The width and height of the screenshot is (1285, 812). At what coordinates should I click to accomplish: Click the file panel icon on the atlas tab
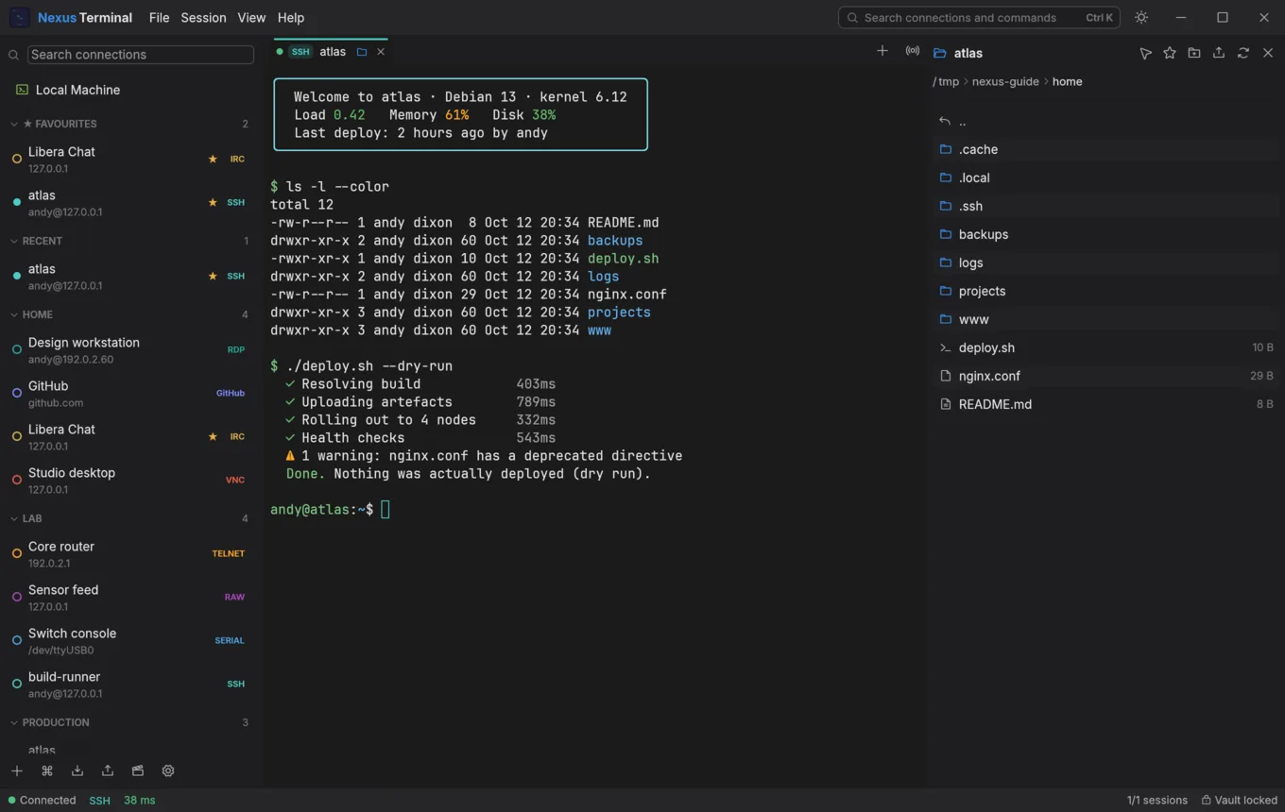[362, 52]
